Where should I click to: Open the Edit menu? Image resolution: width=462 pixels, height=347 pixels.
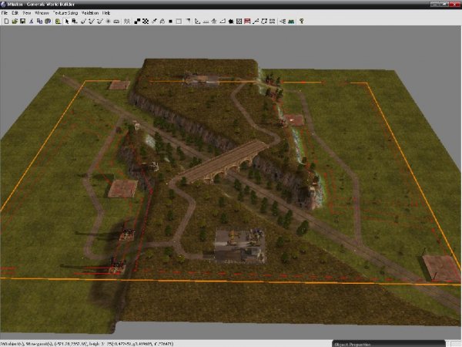(15, 13)
